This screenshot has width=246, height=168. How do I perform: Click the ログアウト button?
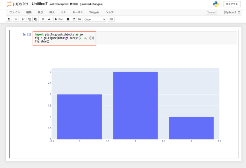(x=232, y=4)
